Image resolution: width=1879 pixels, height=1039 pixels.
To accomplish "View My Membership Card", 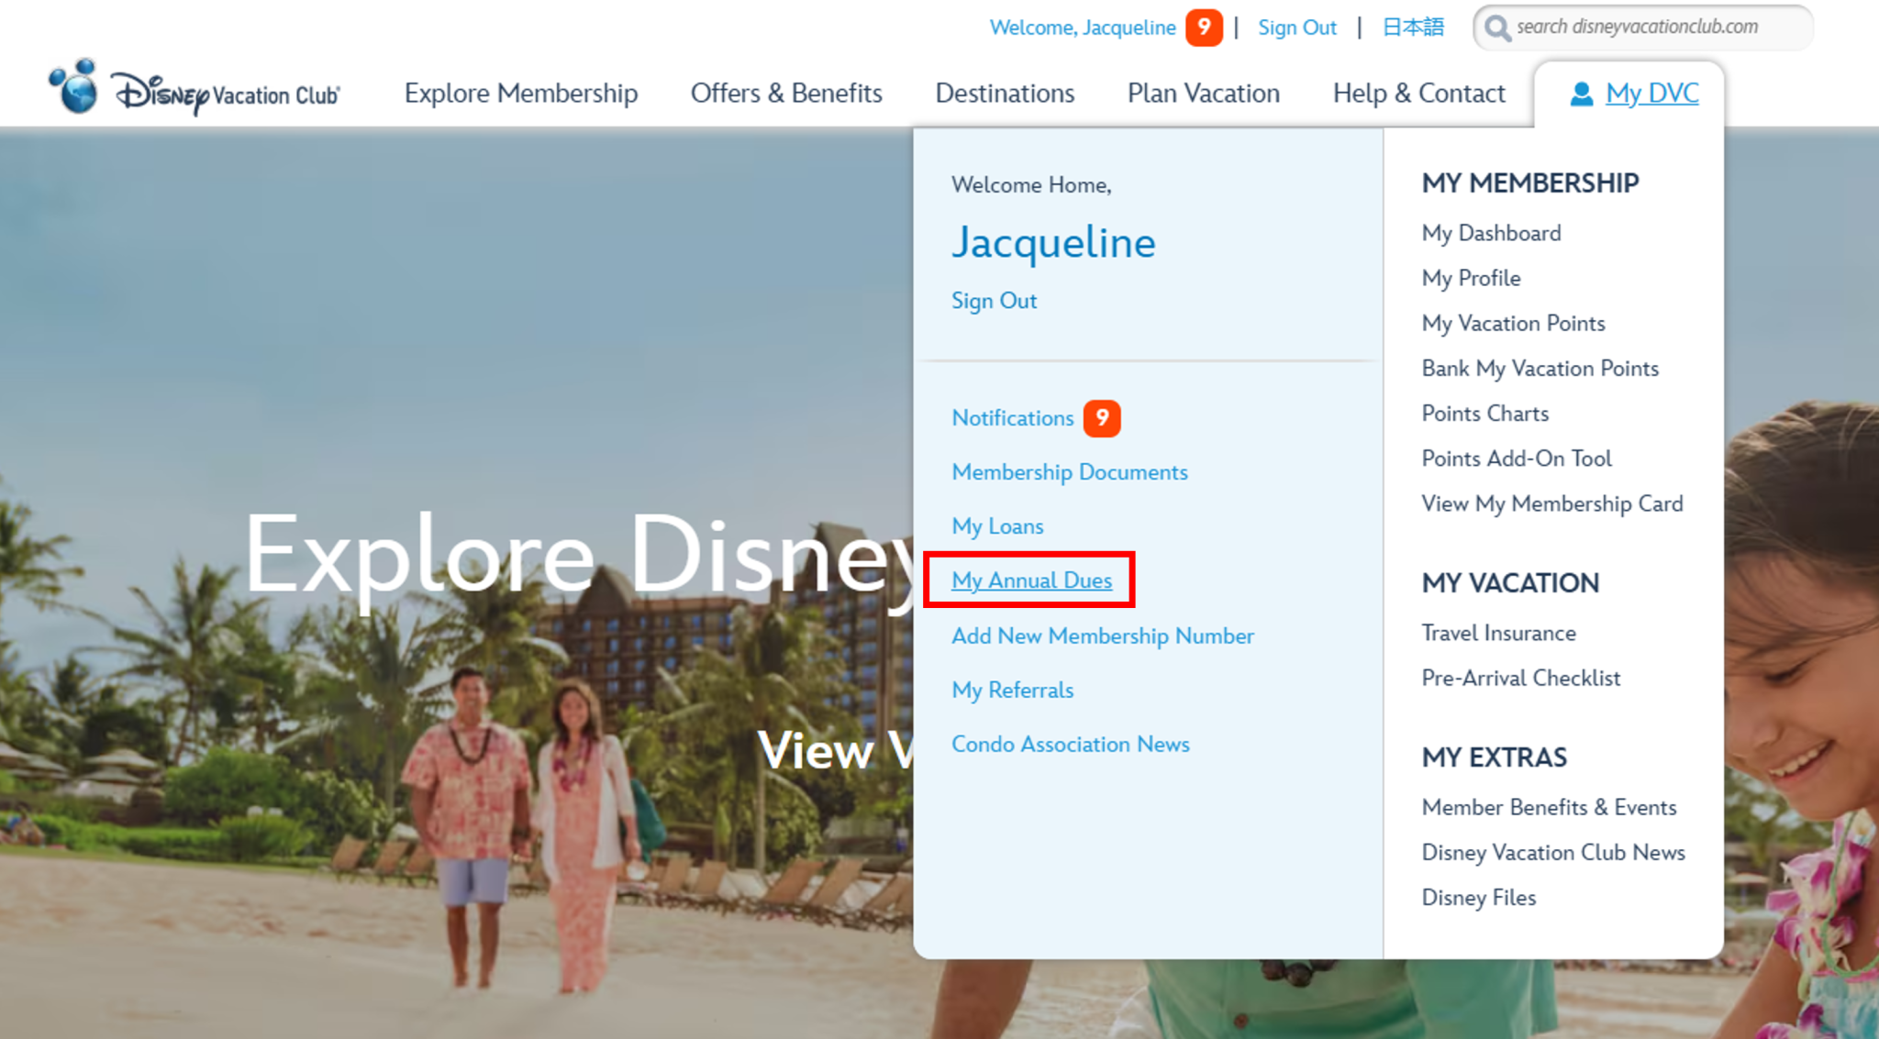I will coord(1551,503).
